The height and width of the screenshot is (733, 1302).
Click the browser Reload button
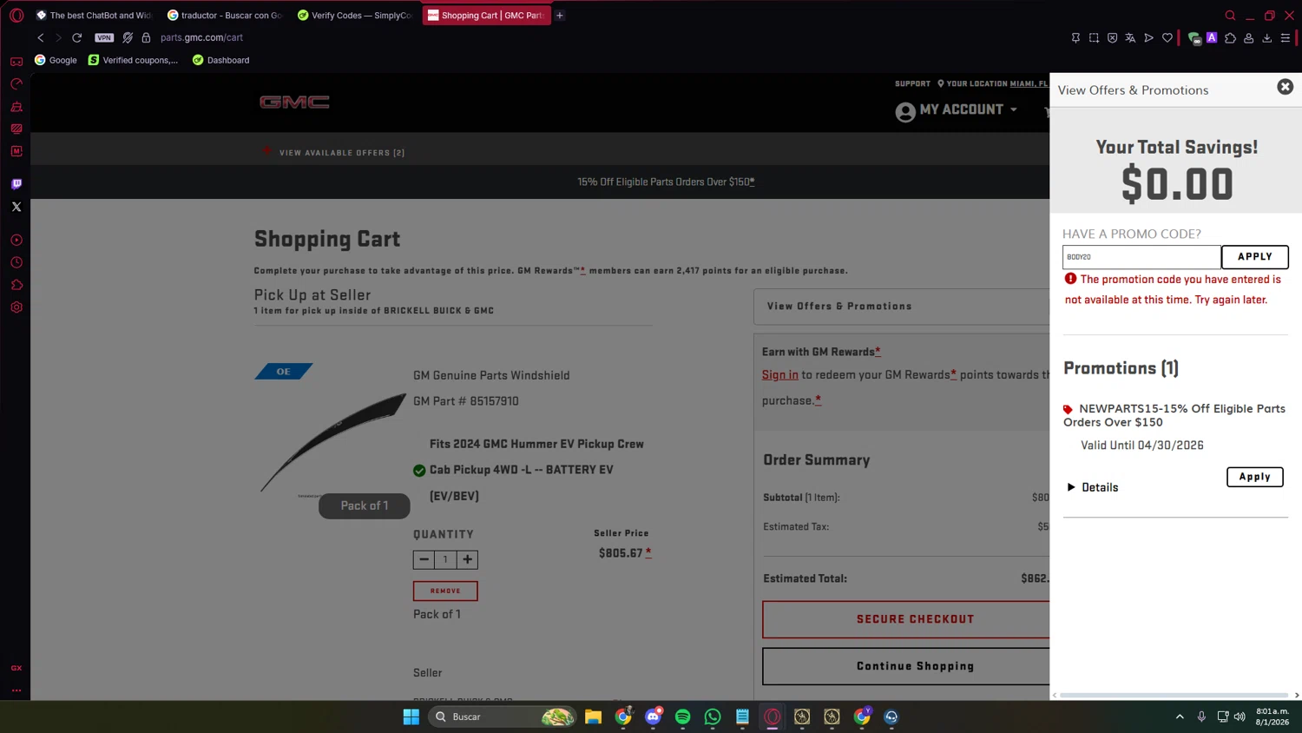pos(77,37)
